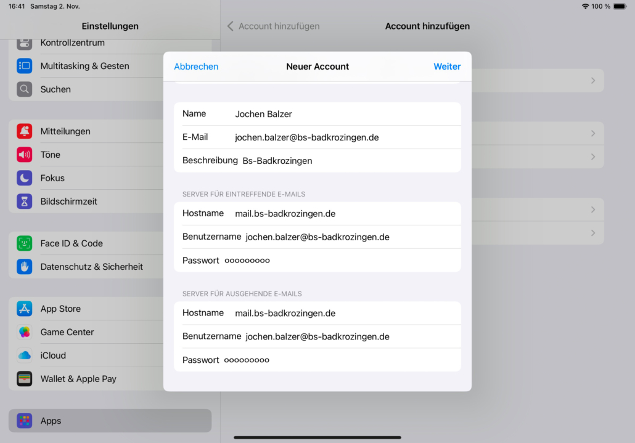Tap Weiter to continue account setup

447,67
